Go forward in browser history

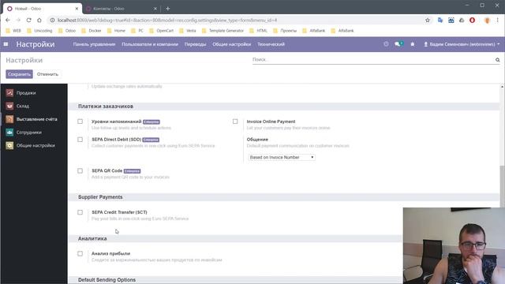[x=18, y=20]
